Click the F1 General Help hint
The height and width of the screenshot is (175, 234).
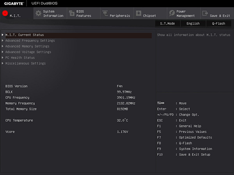pyautogui.click(x=179, y=126)
